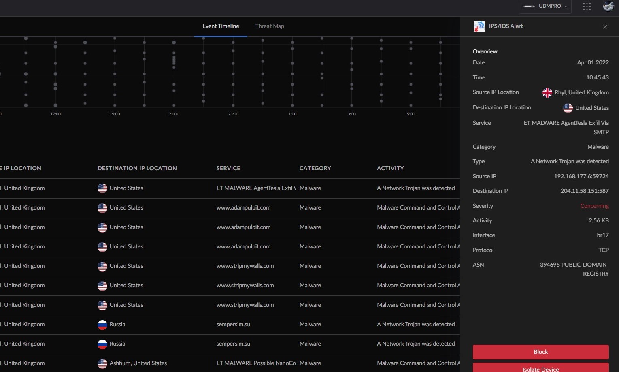619x372 pixels.
Task: Select first www.stripmywalls.com event row
Action: [x=245, y=266]
